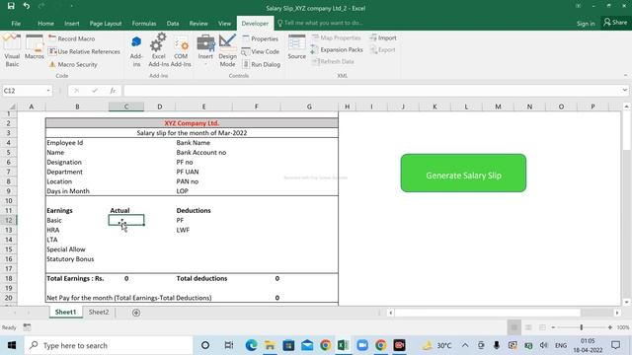Viewport: 632px width, 355px height.
Task: Open the Review tab
Action: click(198, 24)
